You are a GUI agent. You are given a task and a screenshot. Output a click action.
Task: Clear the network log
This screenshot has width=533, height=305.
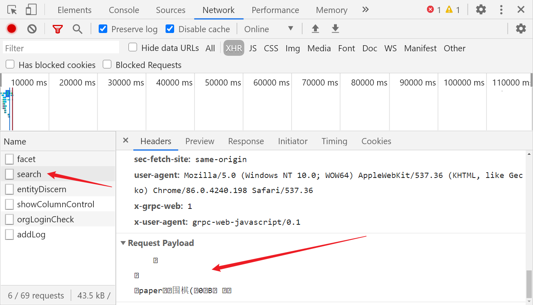pos(32,29)
